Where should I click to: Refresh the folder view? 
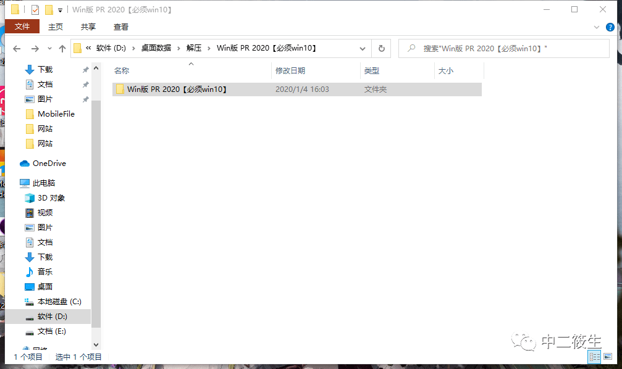[x=380, y=48]
